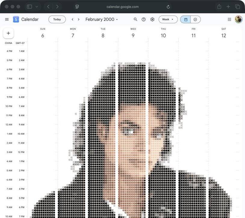This screenshot has width=245, height=218.
Task: Open the Support help icon
Action: [x=144, y=19]
